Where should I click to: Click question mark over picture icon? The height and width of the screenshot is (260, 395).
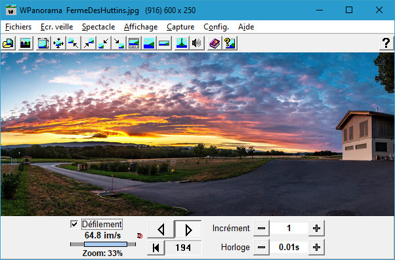(230, 43)
